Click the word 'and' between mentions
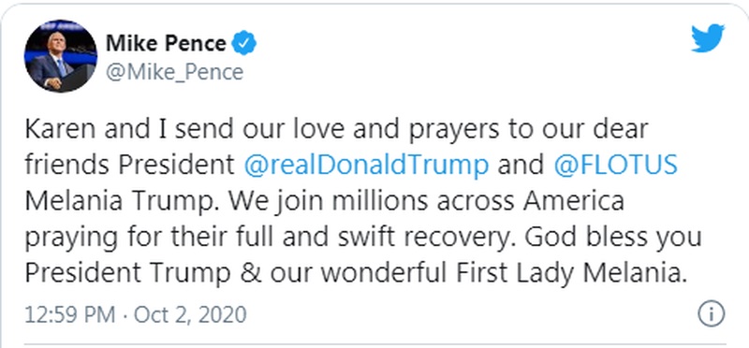Screen dimensions: 749x348 point(521,166)
